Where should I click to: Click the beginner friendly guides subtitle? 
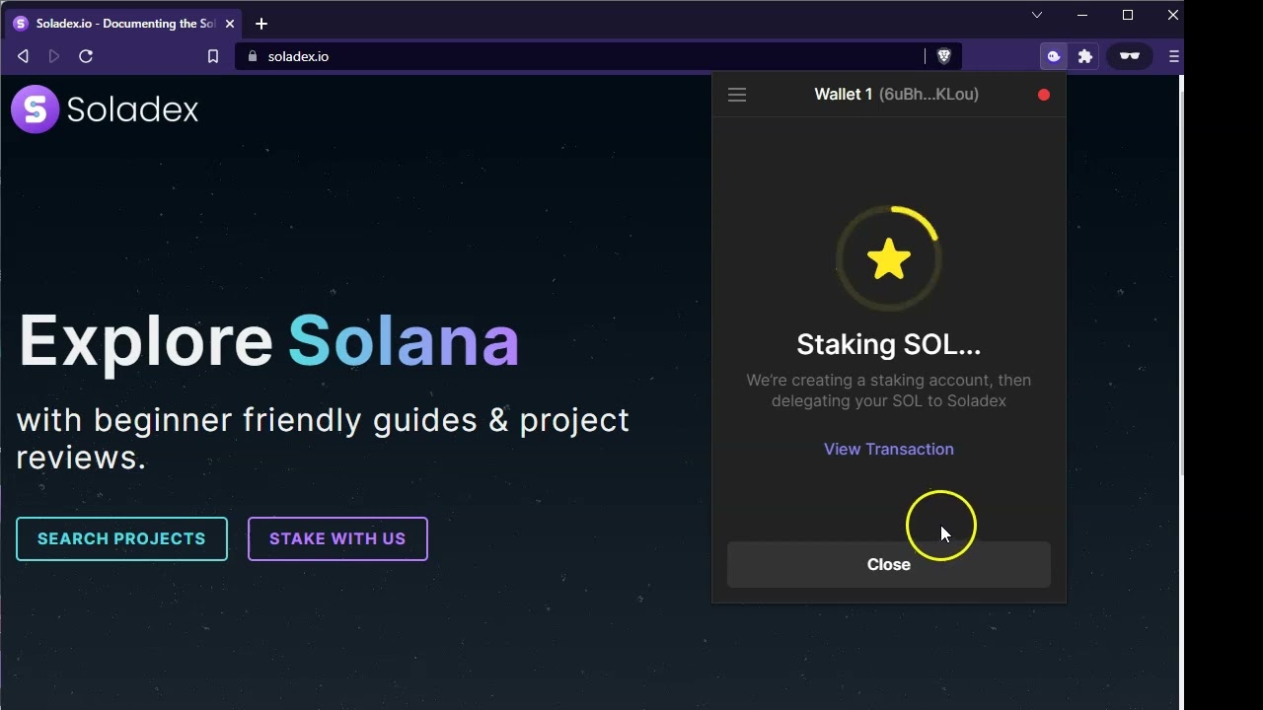point(323,439)
